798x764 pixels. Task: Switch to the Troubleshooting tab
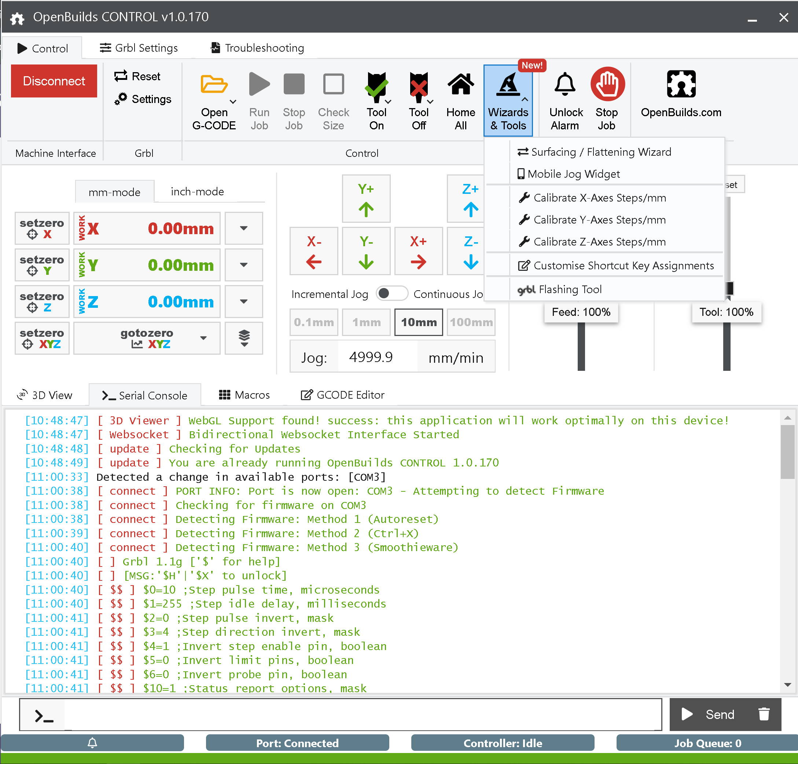pos(257,48)
